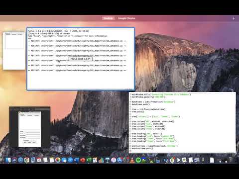Open Launchpad from the dock
Image resolution: width=239 pixels, height=179 pixels.
tap(14, 160)
